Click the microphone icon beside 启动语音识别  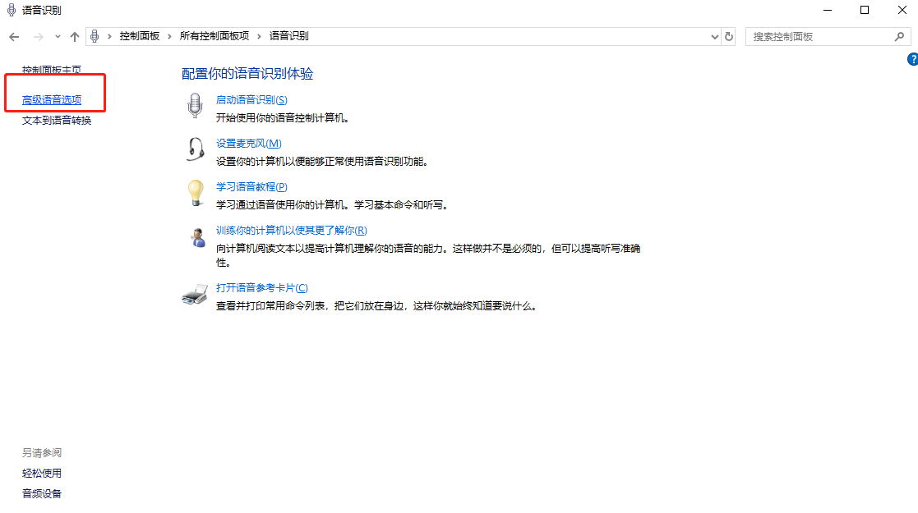tap(194, 105)
